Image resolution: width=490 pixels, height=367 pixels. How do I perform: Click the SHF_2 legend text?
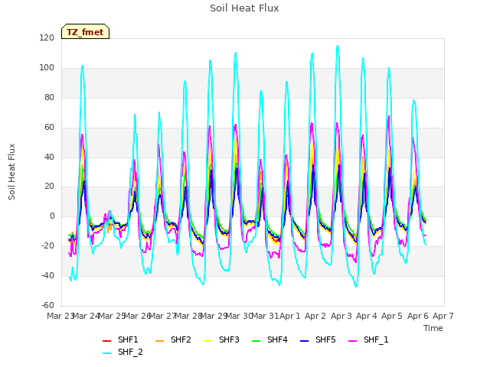click(130, 352)
